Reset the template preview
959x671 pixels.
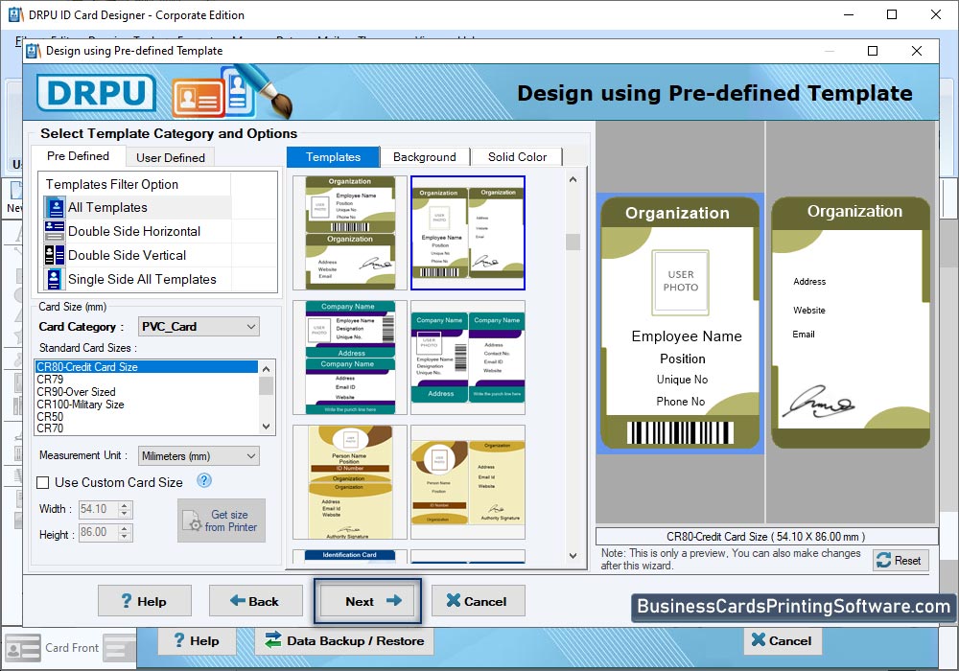coord(901,561)
